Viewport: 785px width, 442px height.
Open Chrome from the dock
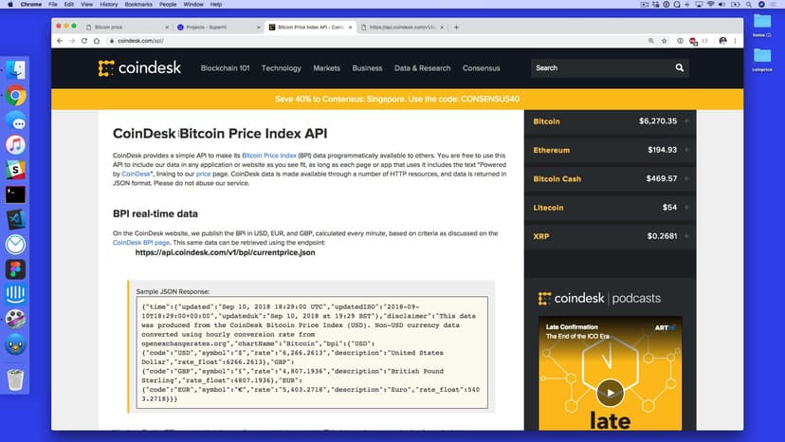point(15,96)
